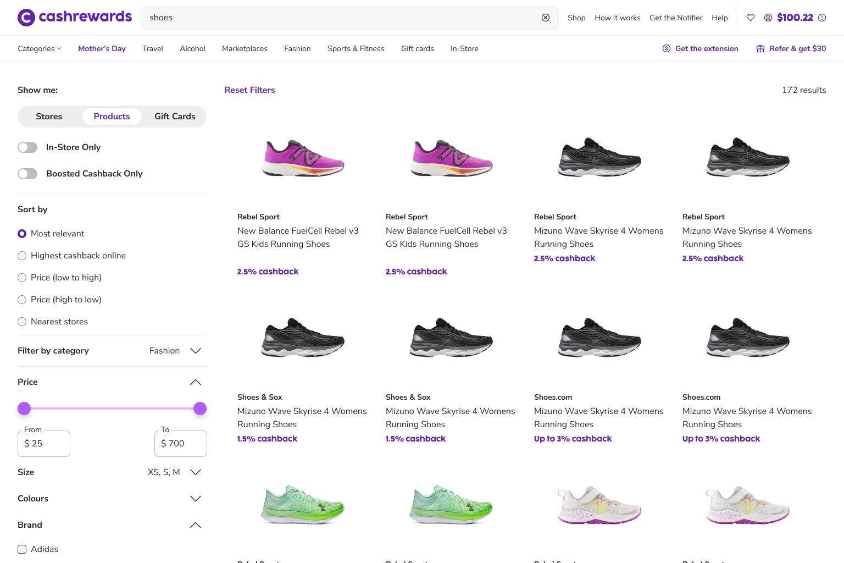The image size is (844, 563).
Task: Click the minimum price slider handle
Action: (x=24, y=409)
